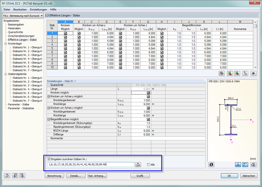Screen dimensions: 262x187
Task: Click the table scrollbar up arrow
Action: (255, 22)
